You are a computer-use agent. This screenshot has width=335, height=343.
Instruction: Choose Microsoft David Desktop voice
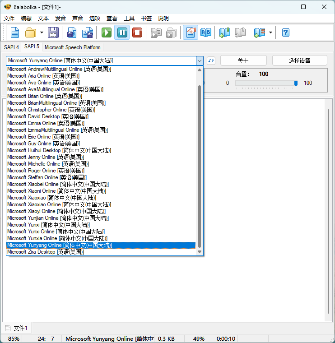101,116
